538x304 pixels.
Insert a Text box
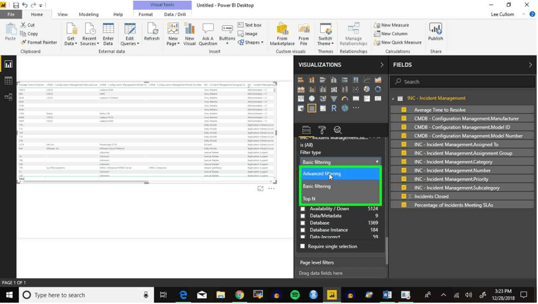pos(250,25)
